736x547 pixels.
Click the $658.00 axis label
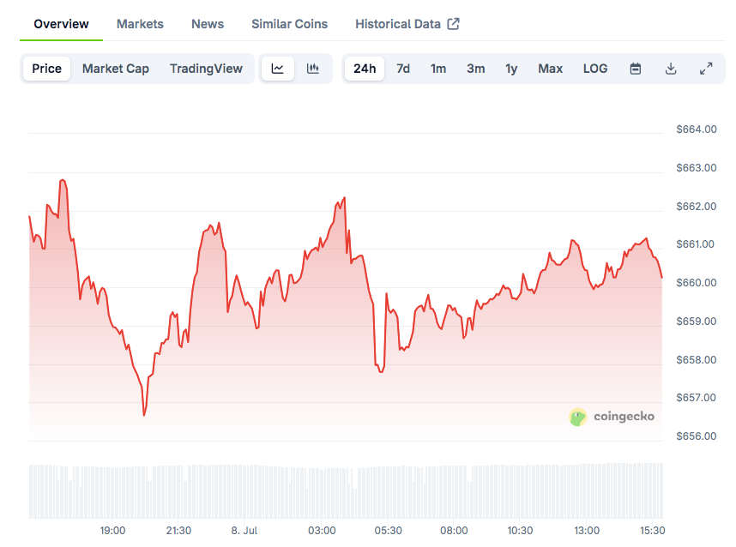[x=696, y=359]
